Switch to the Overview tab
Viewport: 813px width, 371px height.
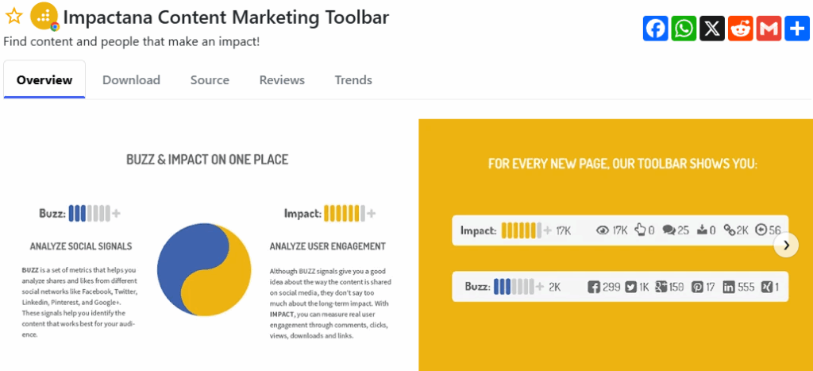(x=44, y=80)
